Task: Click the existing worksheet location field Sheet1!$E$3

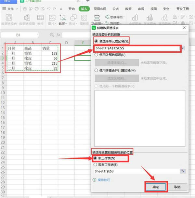Action: [x=137, y=171]
